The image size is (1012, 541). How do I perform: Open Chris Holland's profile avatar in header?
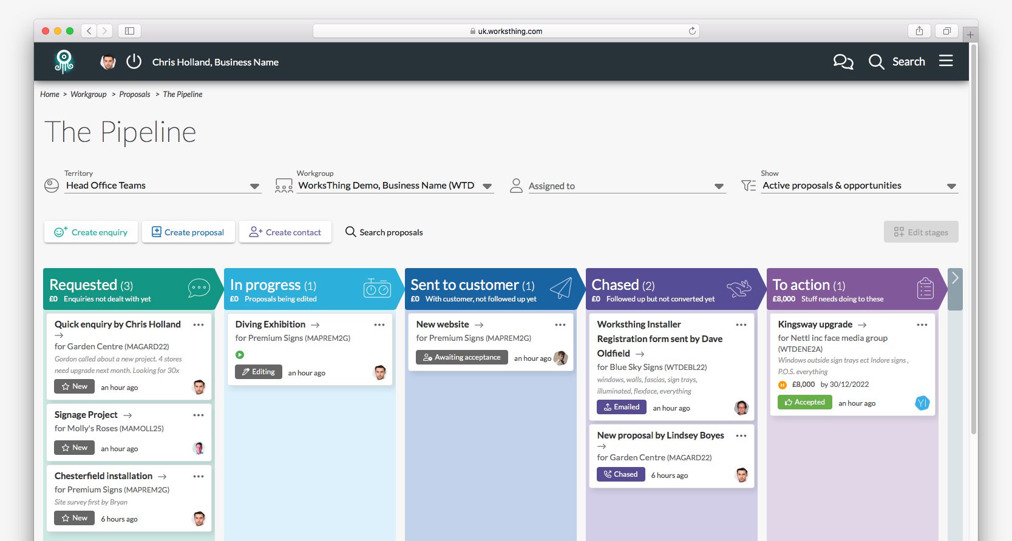coord(108,62)
